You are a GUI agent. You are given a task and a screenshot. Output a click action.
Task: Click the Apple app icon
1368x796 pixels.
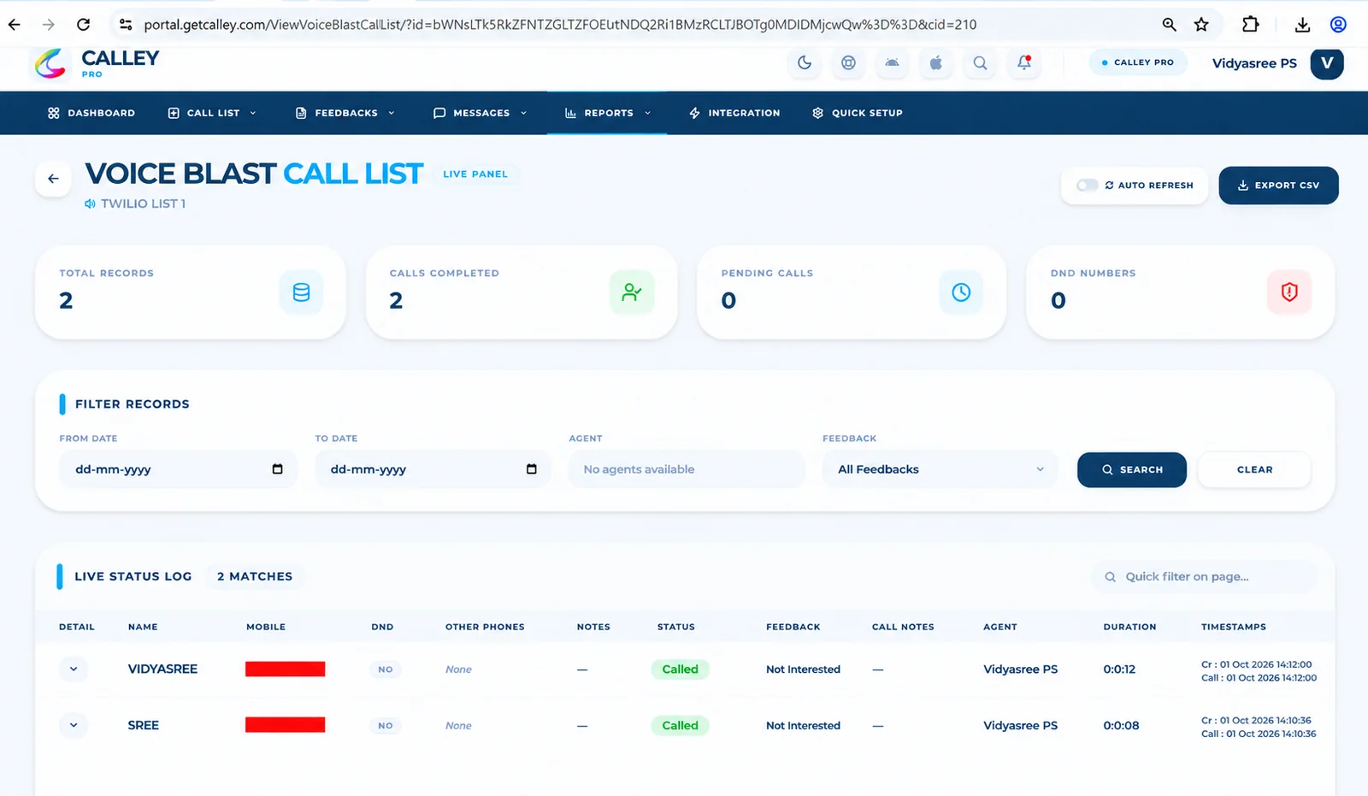[x=936, y=62]
